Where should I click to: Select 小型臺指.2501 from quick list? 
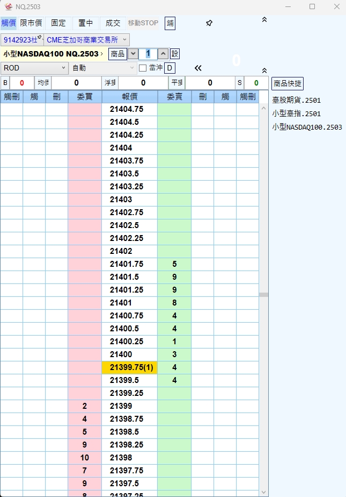(x=296, y=113)
